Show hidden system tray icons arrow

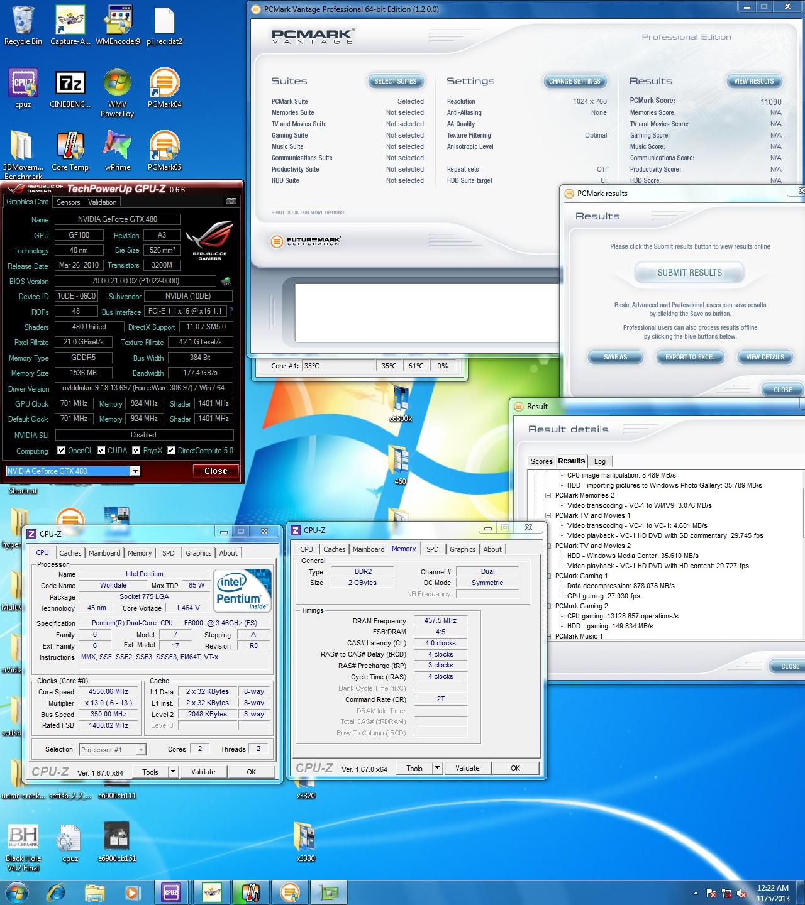696,892
